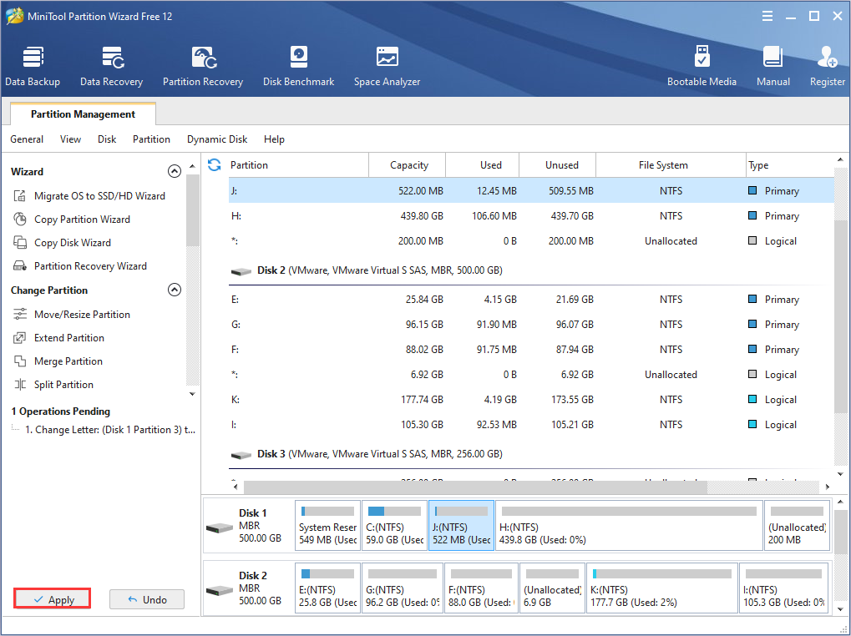The width and height of the screenshot is (851, 636).
Task: Collapse the Change Partition section
Action: [175, 290]
